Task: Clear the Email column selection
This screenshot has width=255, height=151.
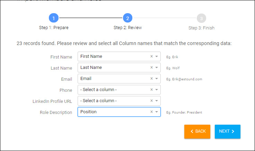Action: (x=151, y=79)
